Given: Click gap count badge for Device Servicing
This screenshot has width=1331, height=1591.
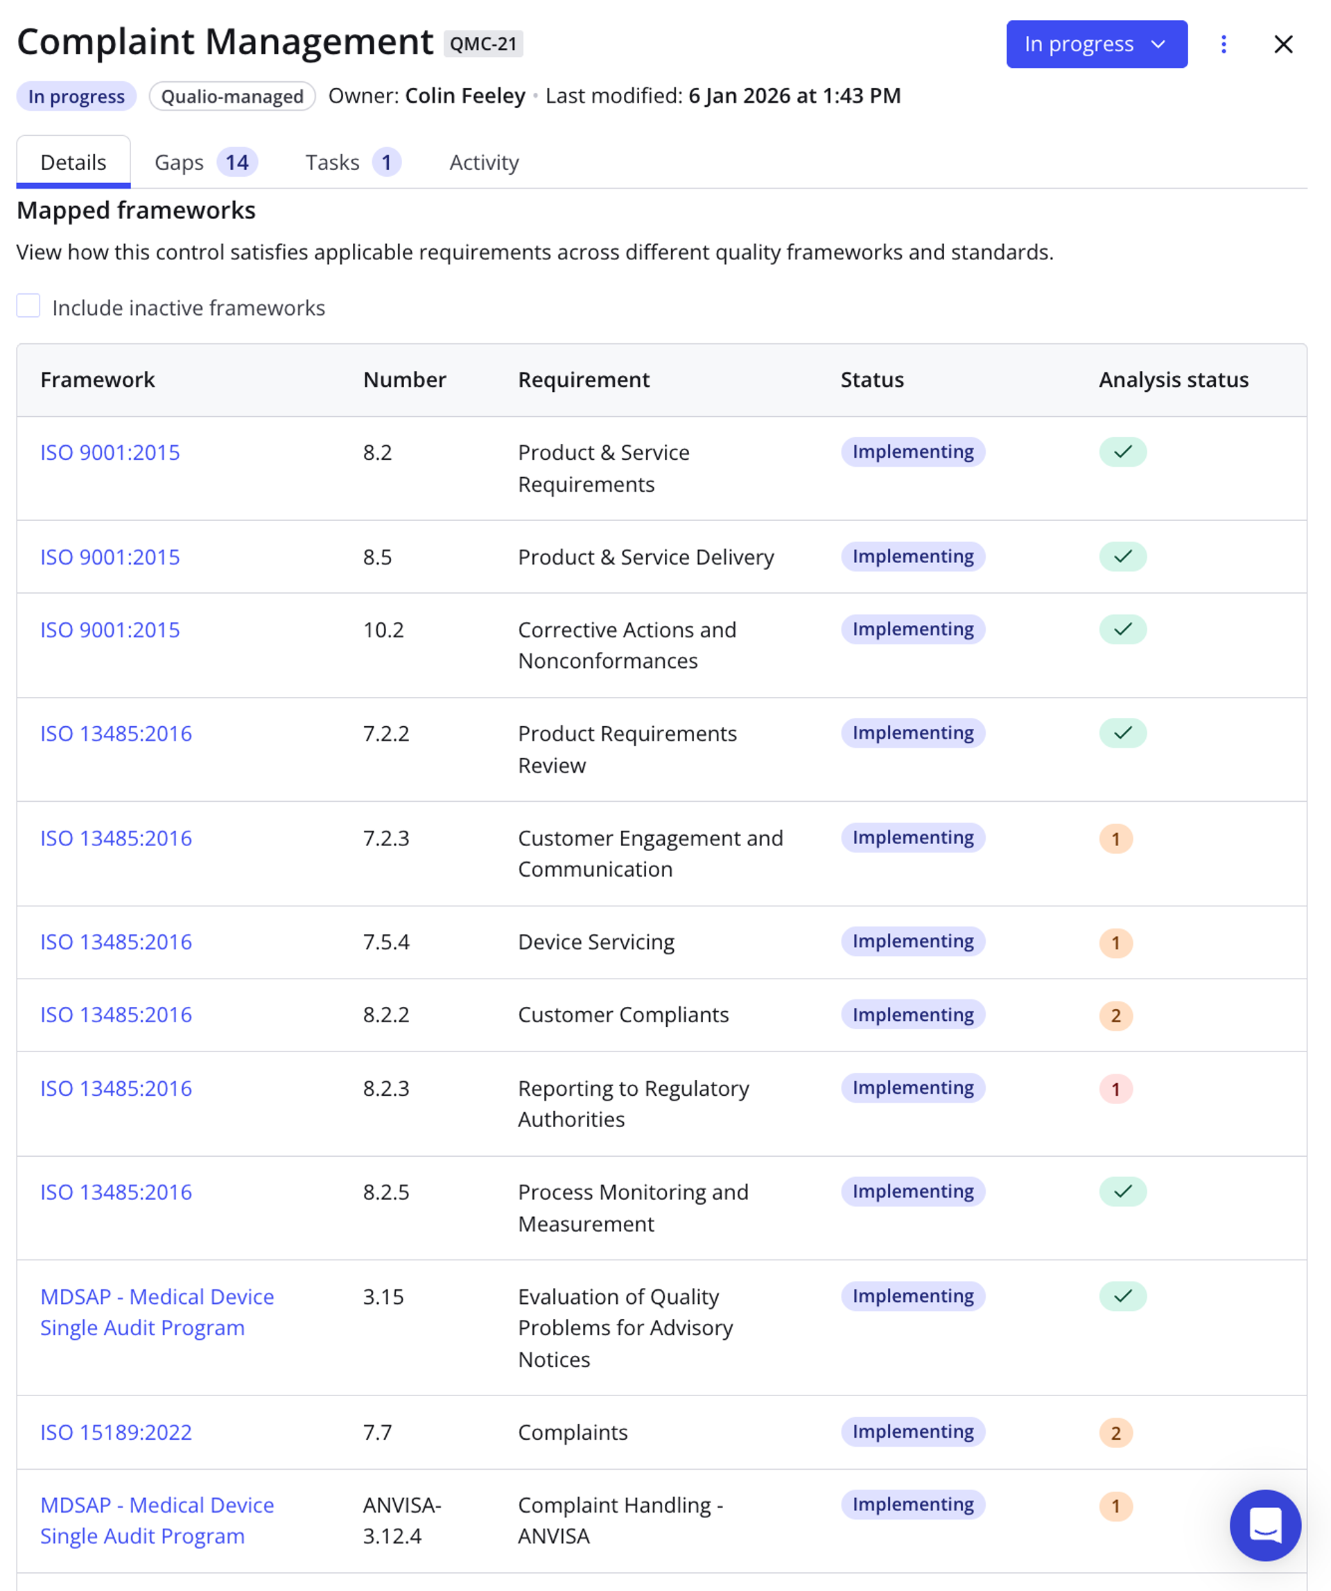Looking at the screenshot, I should (1115, 943).
